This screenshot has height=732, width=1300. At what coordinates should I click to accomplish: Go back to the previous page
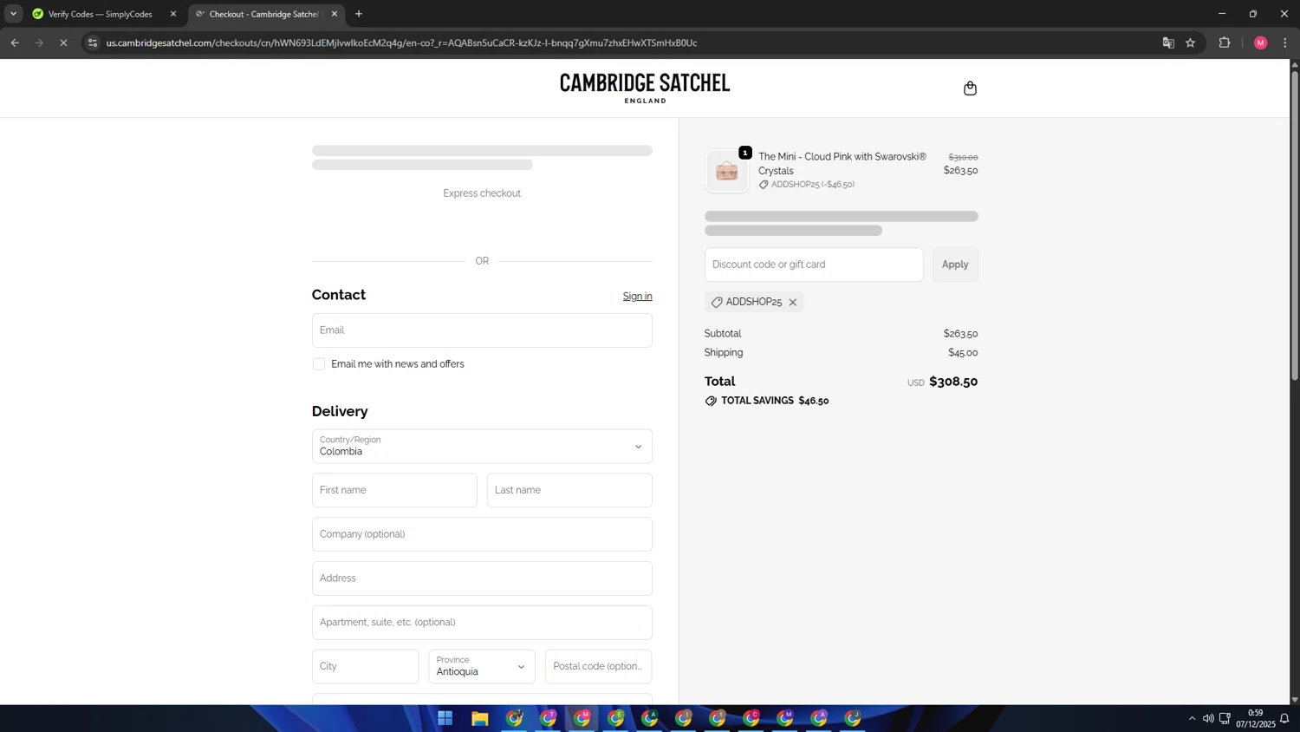15,42
